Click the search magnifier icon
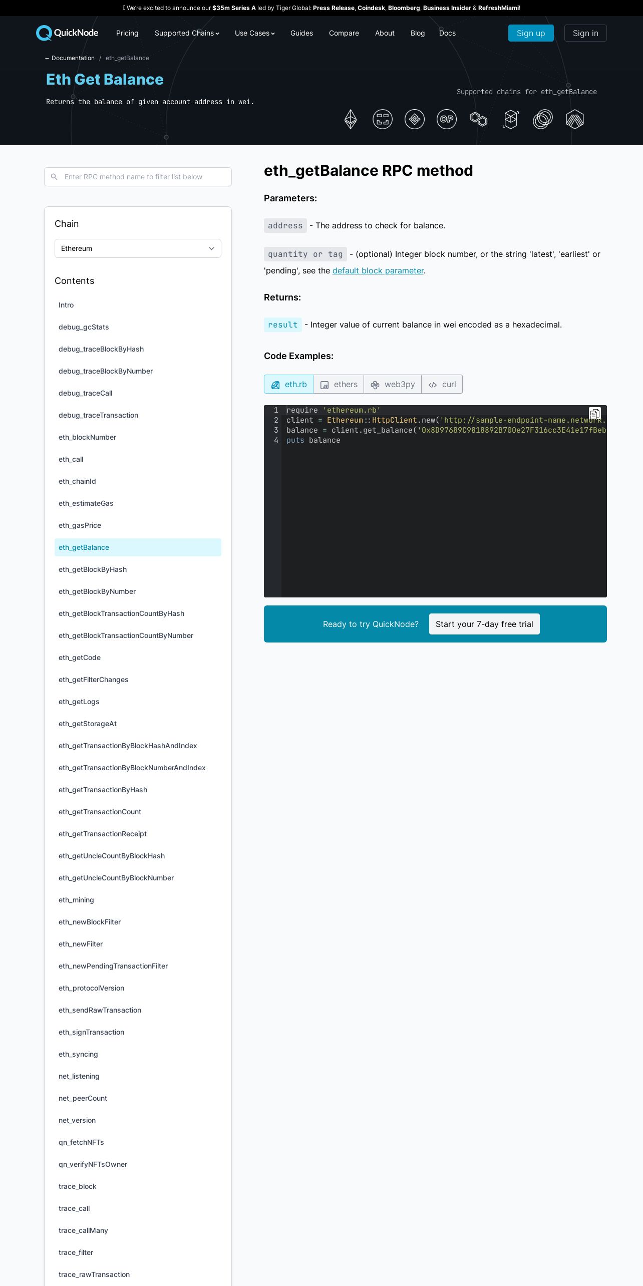Image resolution: width=643 pixels, height=1286 pixels. pyautogui.click(x=54, y=177)
